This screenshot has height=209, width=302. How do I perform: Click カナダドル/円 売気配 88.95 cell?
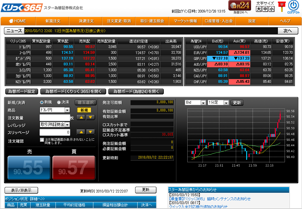[85, 76]
